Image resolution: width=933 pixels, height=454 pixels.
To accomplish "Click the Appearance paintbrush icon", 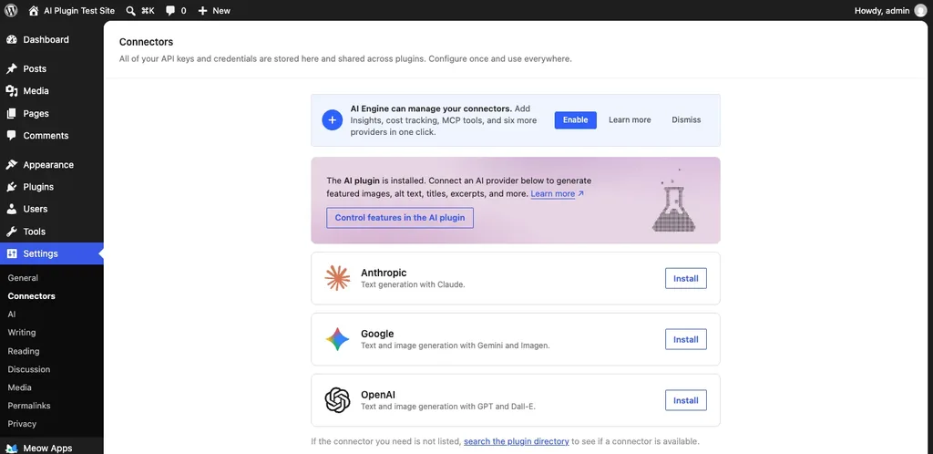I will click(x=11, y=165).
